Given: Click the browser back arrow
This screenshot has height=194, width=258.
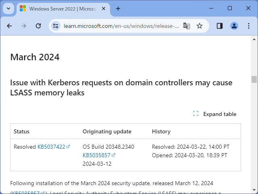Looking at the screenshot, I should point(9,26).
